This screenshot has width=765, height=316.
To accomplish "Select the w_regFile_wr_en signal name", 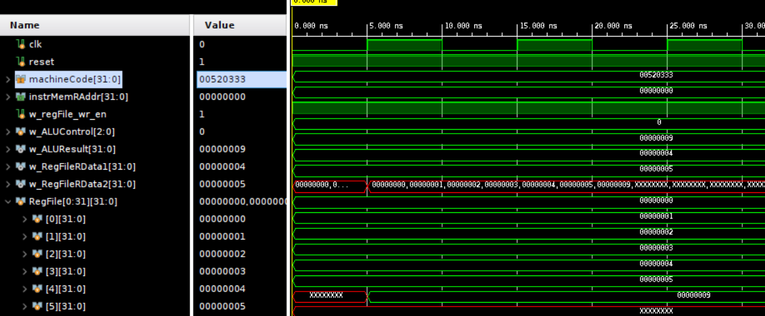I will [68, 114].
